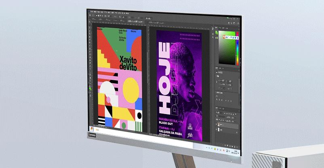Select the Zoom tool near the toolbar bottom
The image size is (324, 168).
(91, 82)
